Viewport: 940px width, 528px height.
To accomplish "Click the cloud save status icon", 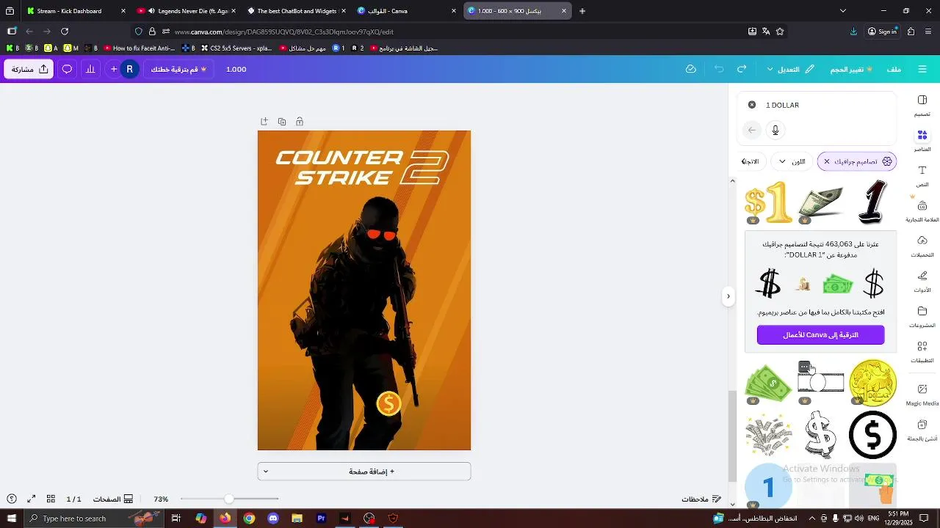I will tap(691, 69).
